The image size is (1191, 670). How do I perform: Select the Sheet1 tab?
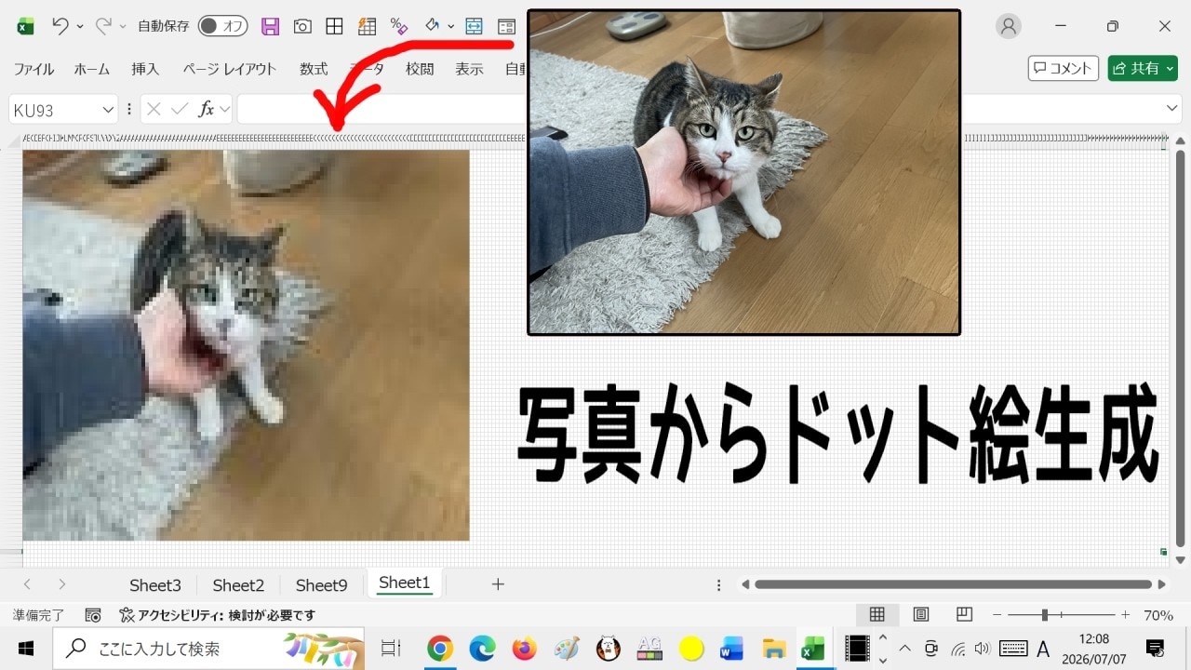pos(404,583)
